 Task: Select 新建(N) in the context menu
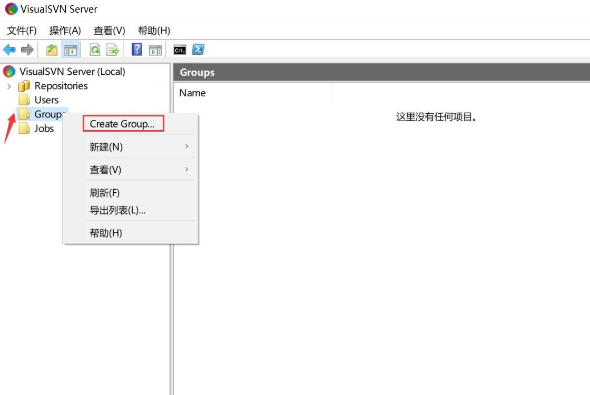(x=130, y=147)
